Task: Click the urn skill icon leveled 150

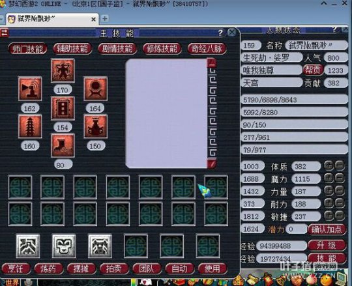Action: 95,126
